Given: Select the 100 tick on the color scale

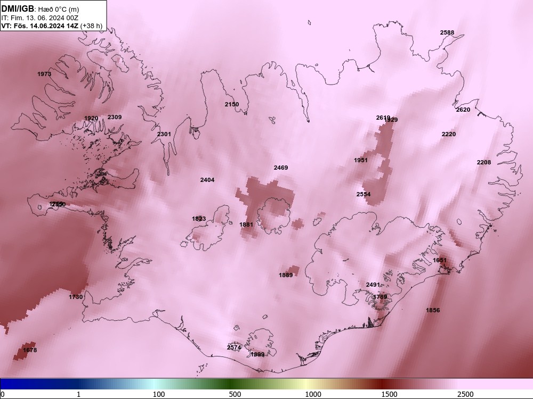Looking at the screenshot, I should (159, 394).
